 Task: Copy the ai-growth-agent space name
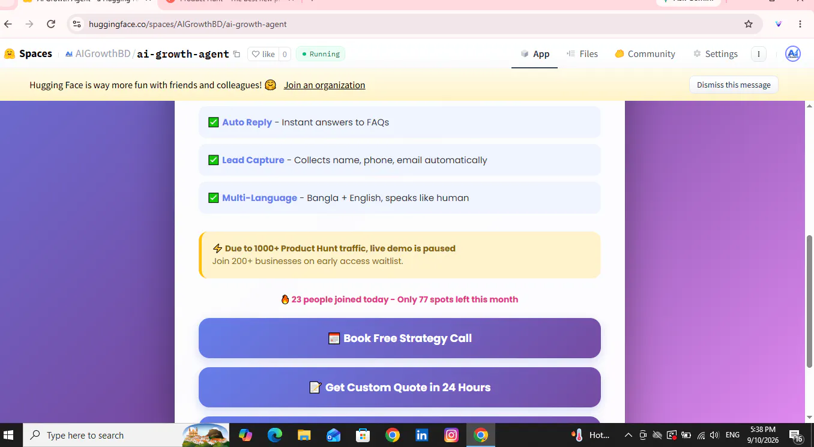pos(237,54)
